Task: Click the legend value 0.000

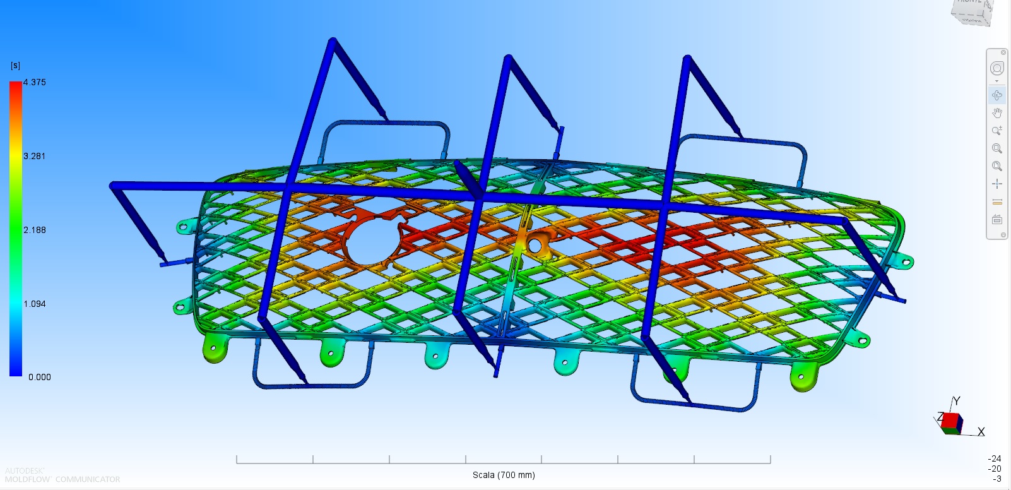Action: (x=40, y=377)
